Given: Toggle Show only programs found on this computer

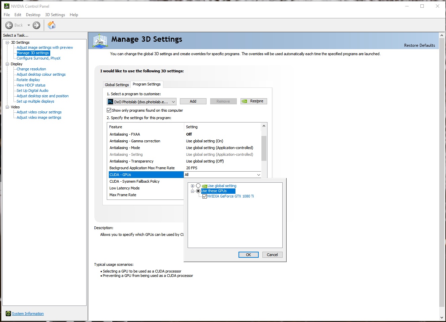Looking at the screenshot, I should click(x=109, y=110).
